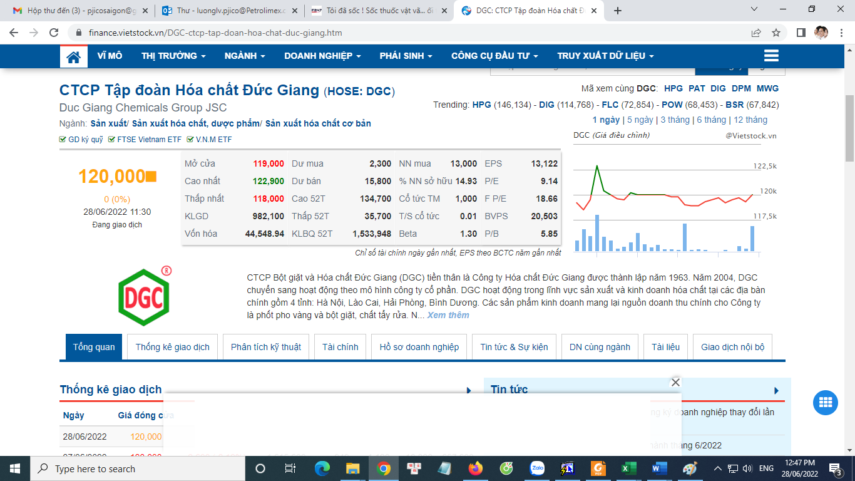Open the Sản xuất hóa chất, dược phẩm link

click(x=196, y=123)
